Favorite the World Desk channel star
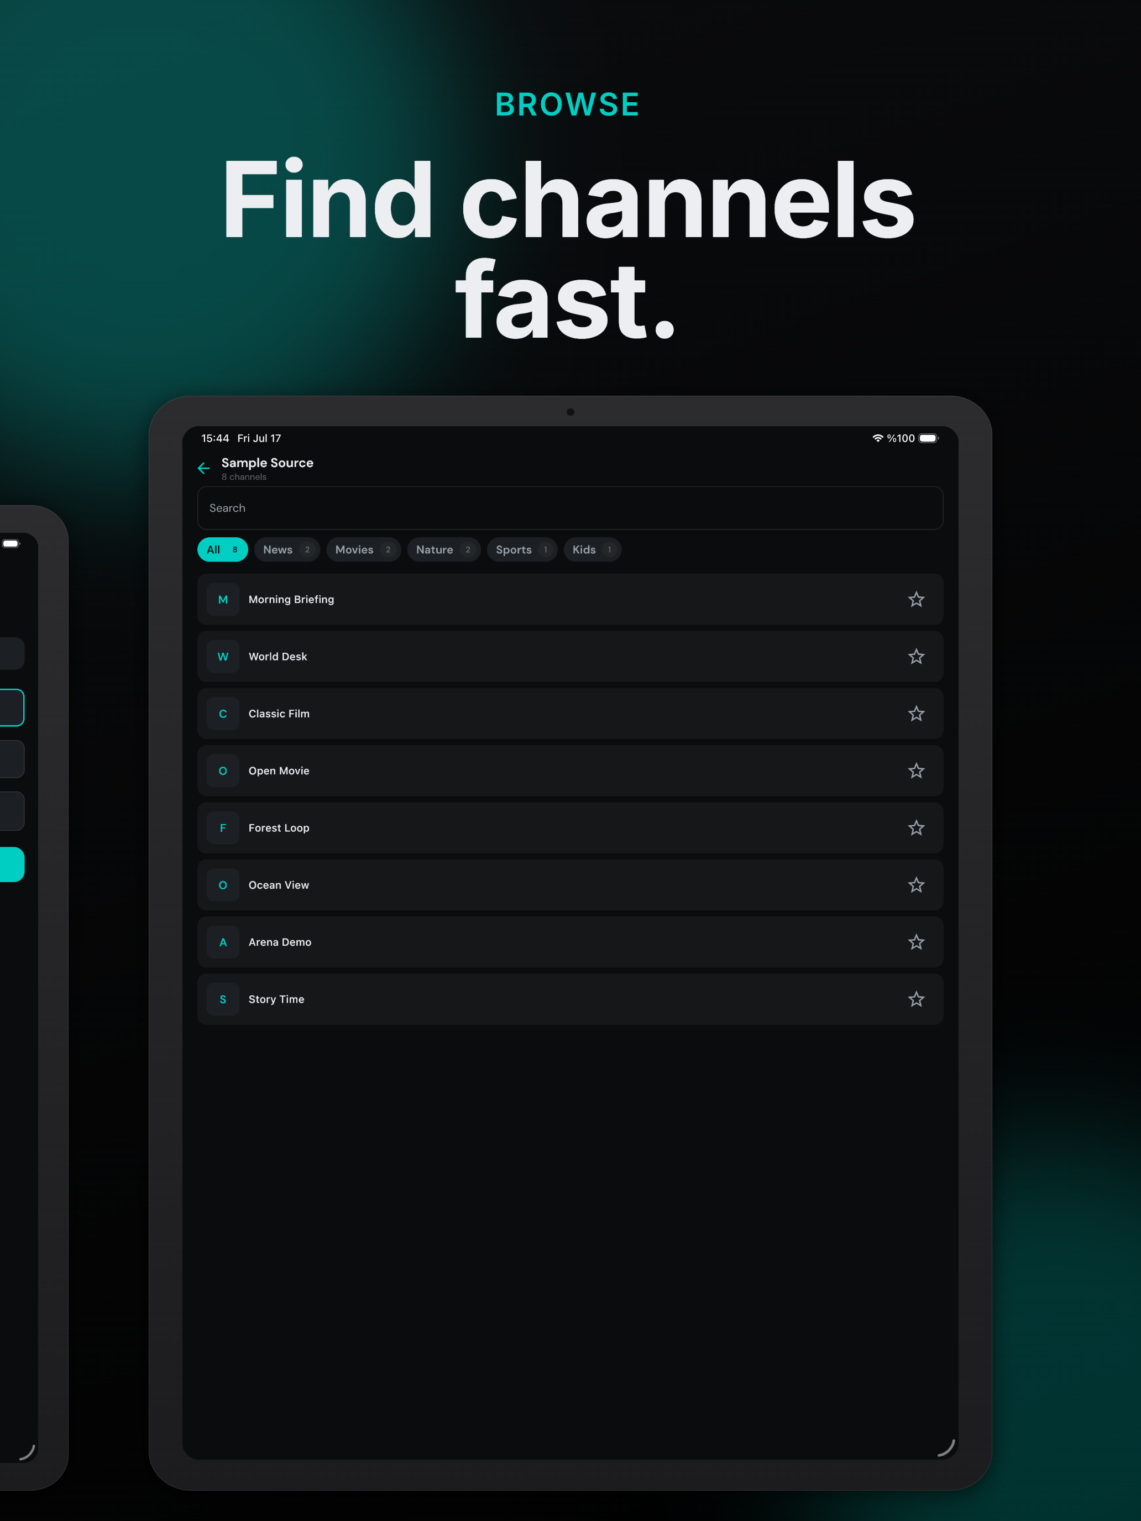Screen dimensions: 1141x1521 [916, 657]
